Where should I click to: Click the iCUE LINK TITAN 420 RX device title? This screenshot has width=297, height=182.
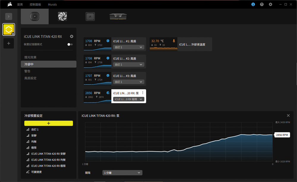point(43,37)
